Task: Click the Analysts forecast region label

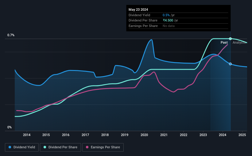Action: coord(239,42)
